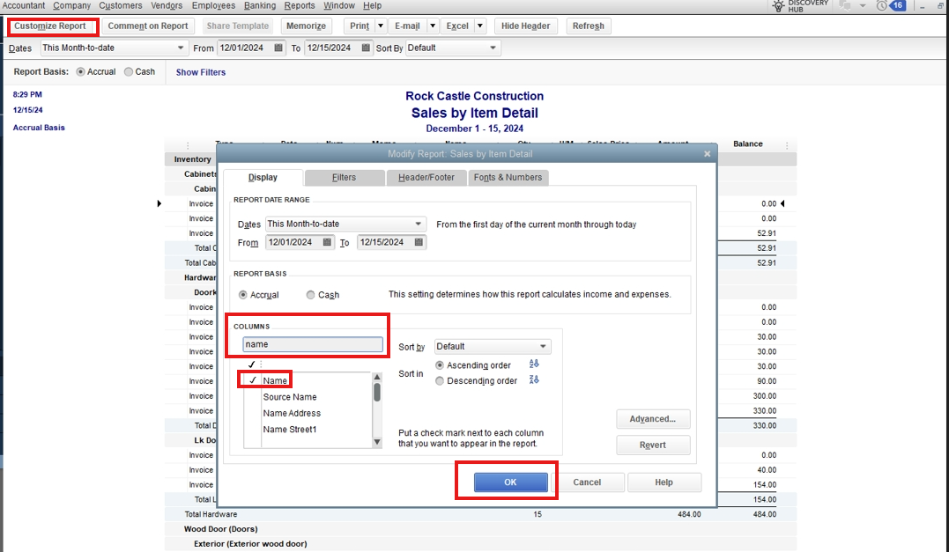Image resolution: width=949 pixels, height=552 pixels.
Task: Expand the E-mail button dropdown arrow
Action: (432, 26)
